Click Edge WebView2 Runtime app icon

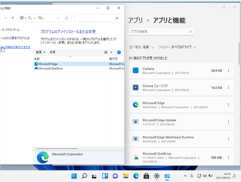(135, 139)
